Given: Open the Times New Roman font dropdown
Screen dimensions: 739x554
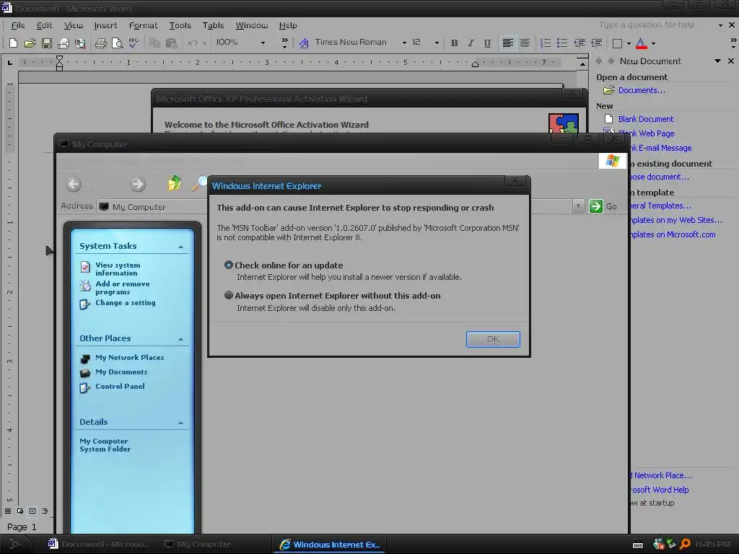Looking at the screenshot, I should pos(404,43).
